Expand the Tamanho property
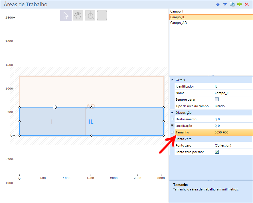Viewport: 253px width, 203px height. coord(172,132)
